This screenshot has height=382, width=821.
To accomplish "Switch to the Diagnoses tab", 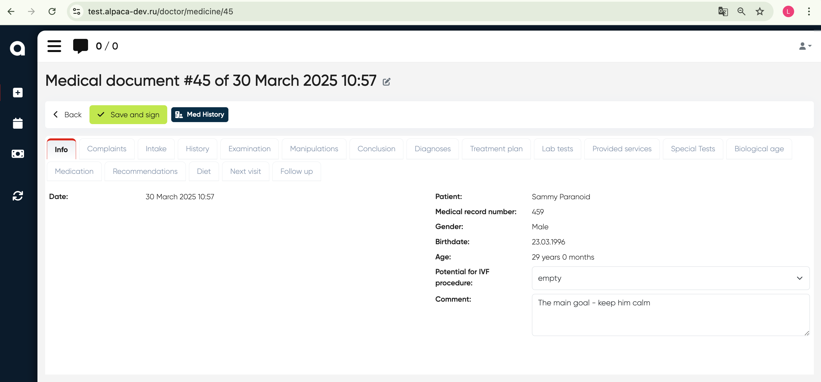I will click(x=433, y=149).
